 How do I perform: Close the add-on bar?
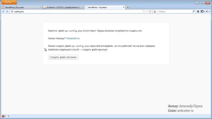click(x=9, y=116)
